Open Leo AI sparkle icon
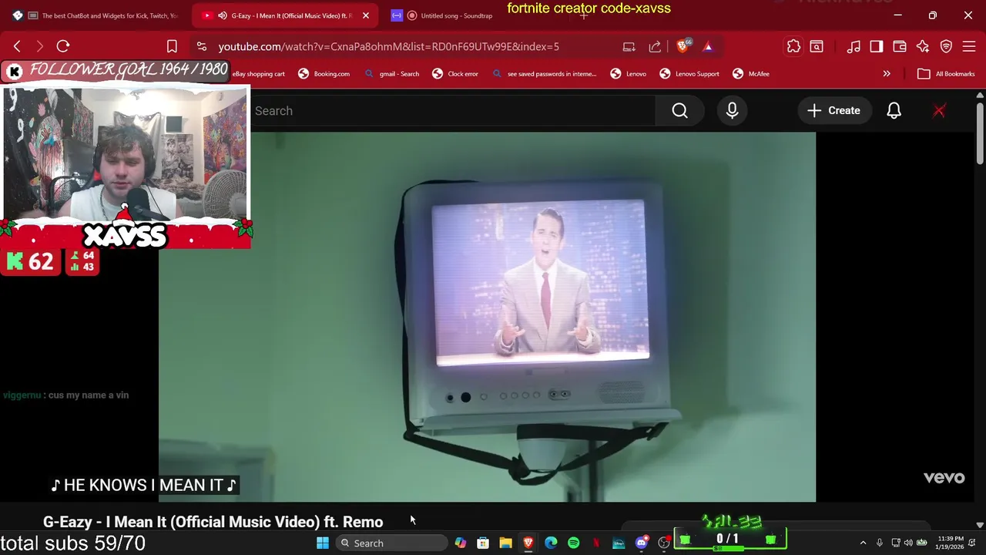The image size is (986, 555). pos(923,46)
